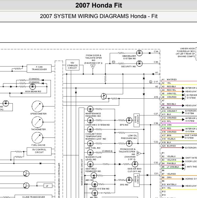Image resolution: width=197 pixels, height=198 pixels.
Task: Click the "MIL IND" label
Action: pyautogui.click(x=94, y=197)
